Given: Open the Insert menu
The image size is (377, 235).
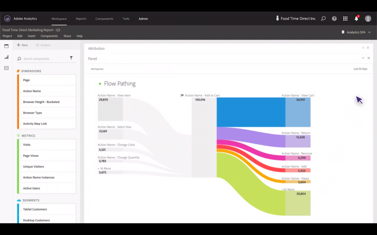Looking at the screenshot, I should (31, 36).
